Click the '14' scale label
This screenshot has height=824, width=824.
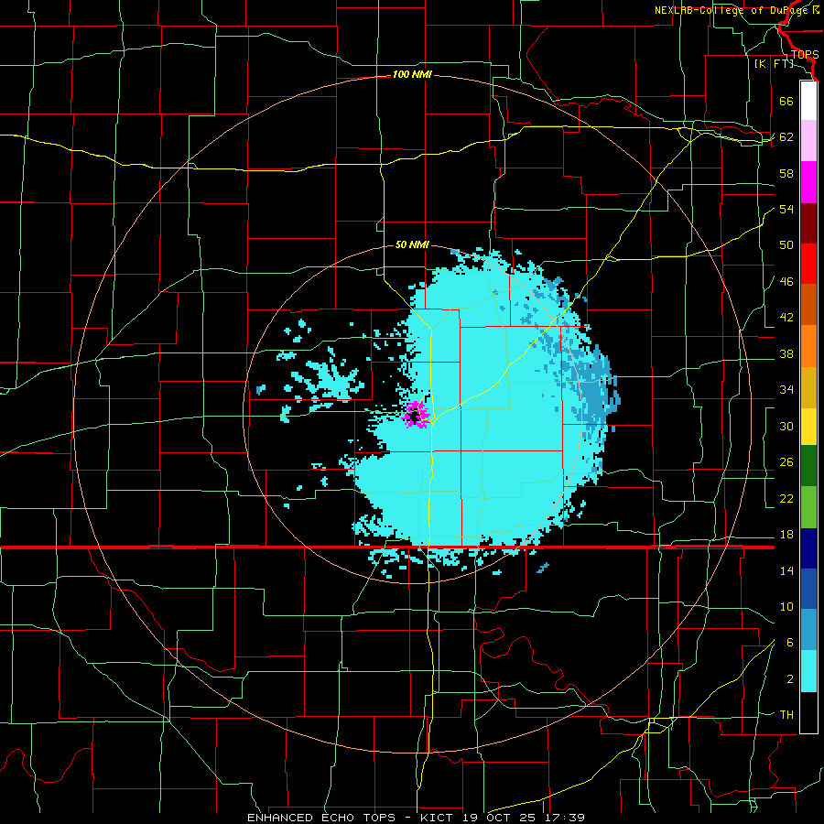tap(786, 570)
